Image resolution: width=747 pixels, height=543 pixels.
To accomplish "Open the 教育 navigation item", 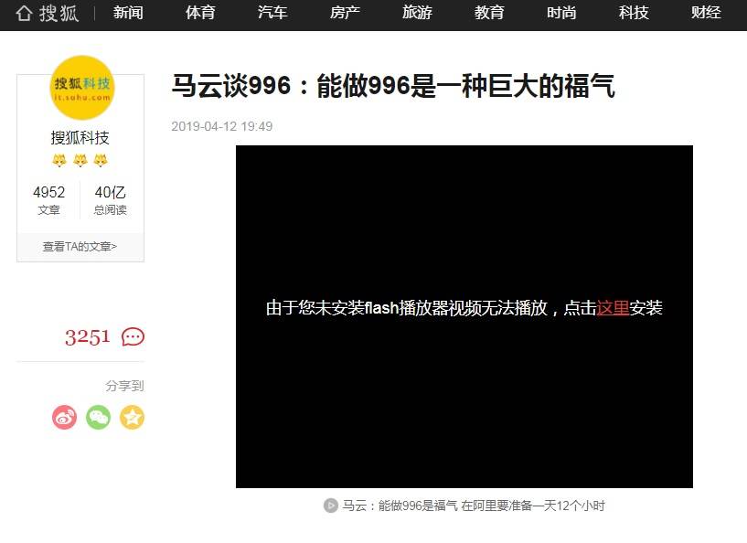I will [x=489, y=13].
